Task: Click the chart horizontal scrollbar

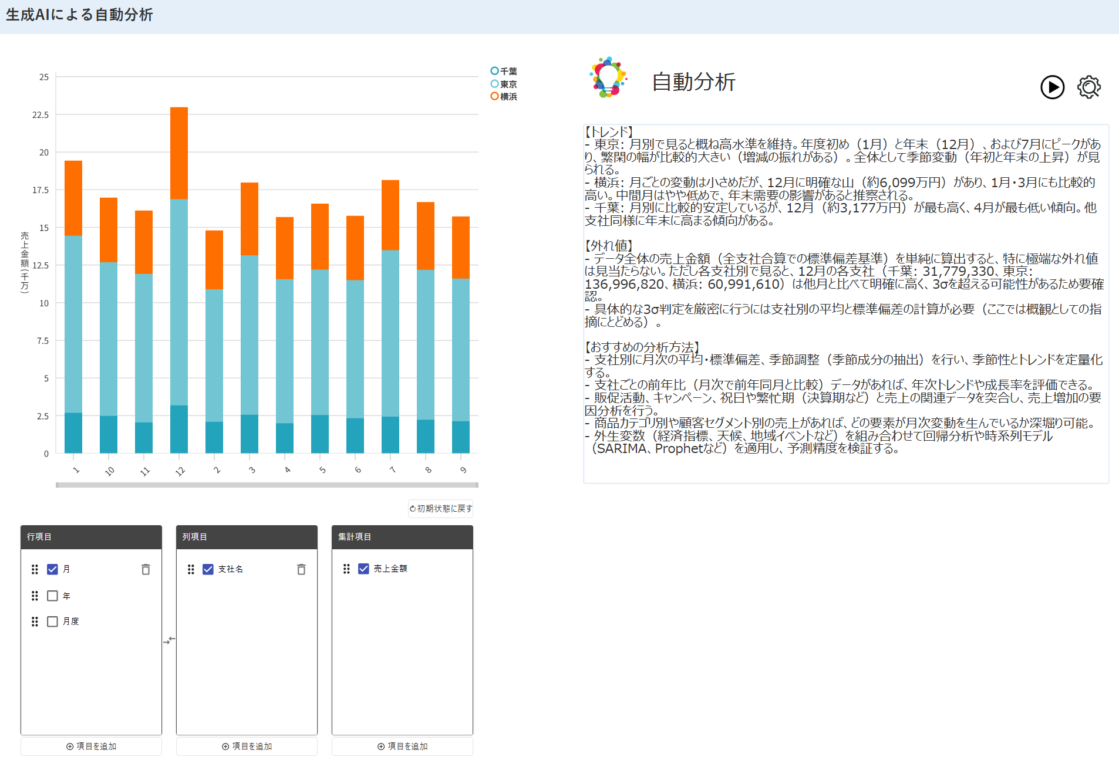Action: tap(267, 485)
